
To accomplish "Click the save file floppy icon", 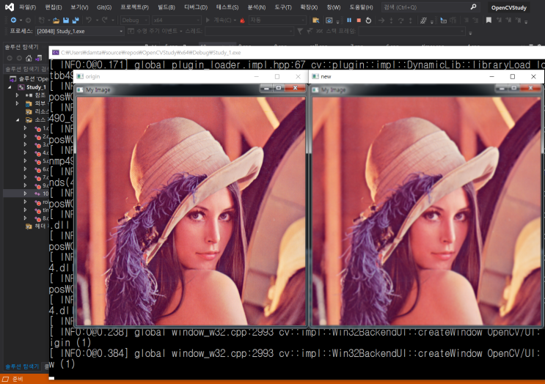I will tap(66, 21).
